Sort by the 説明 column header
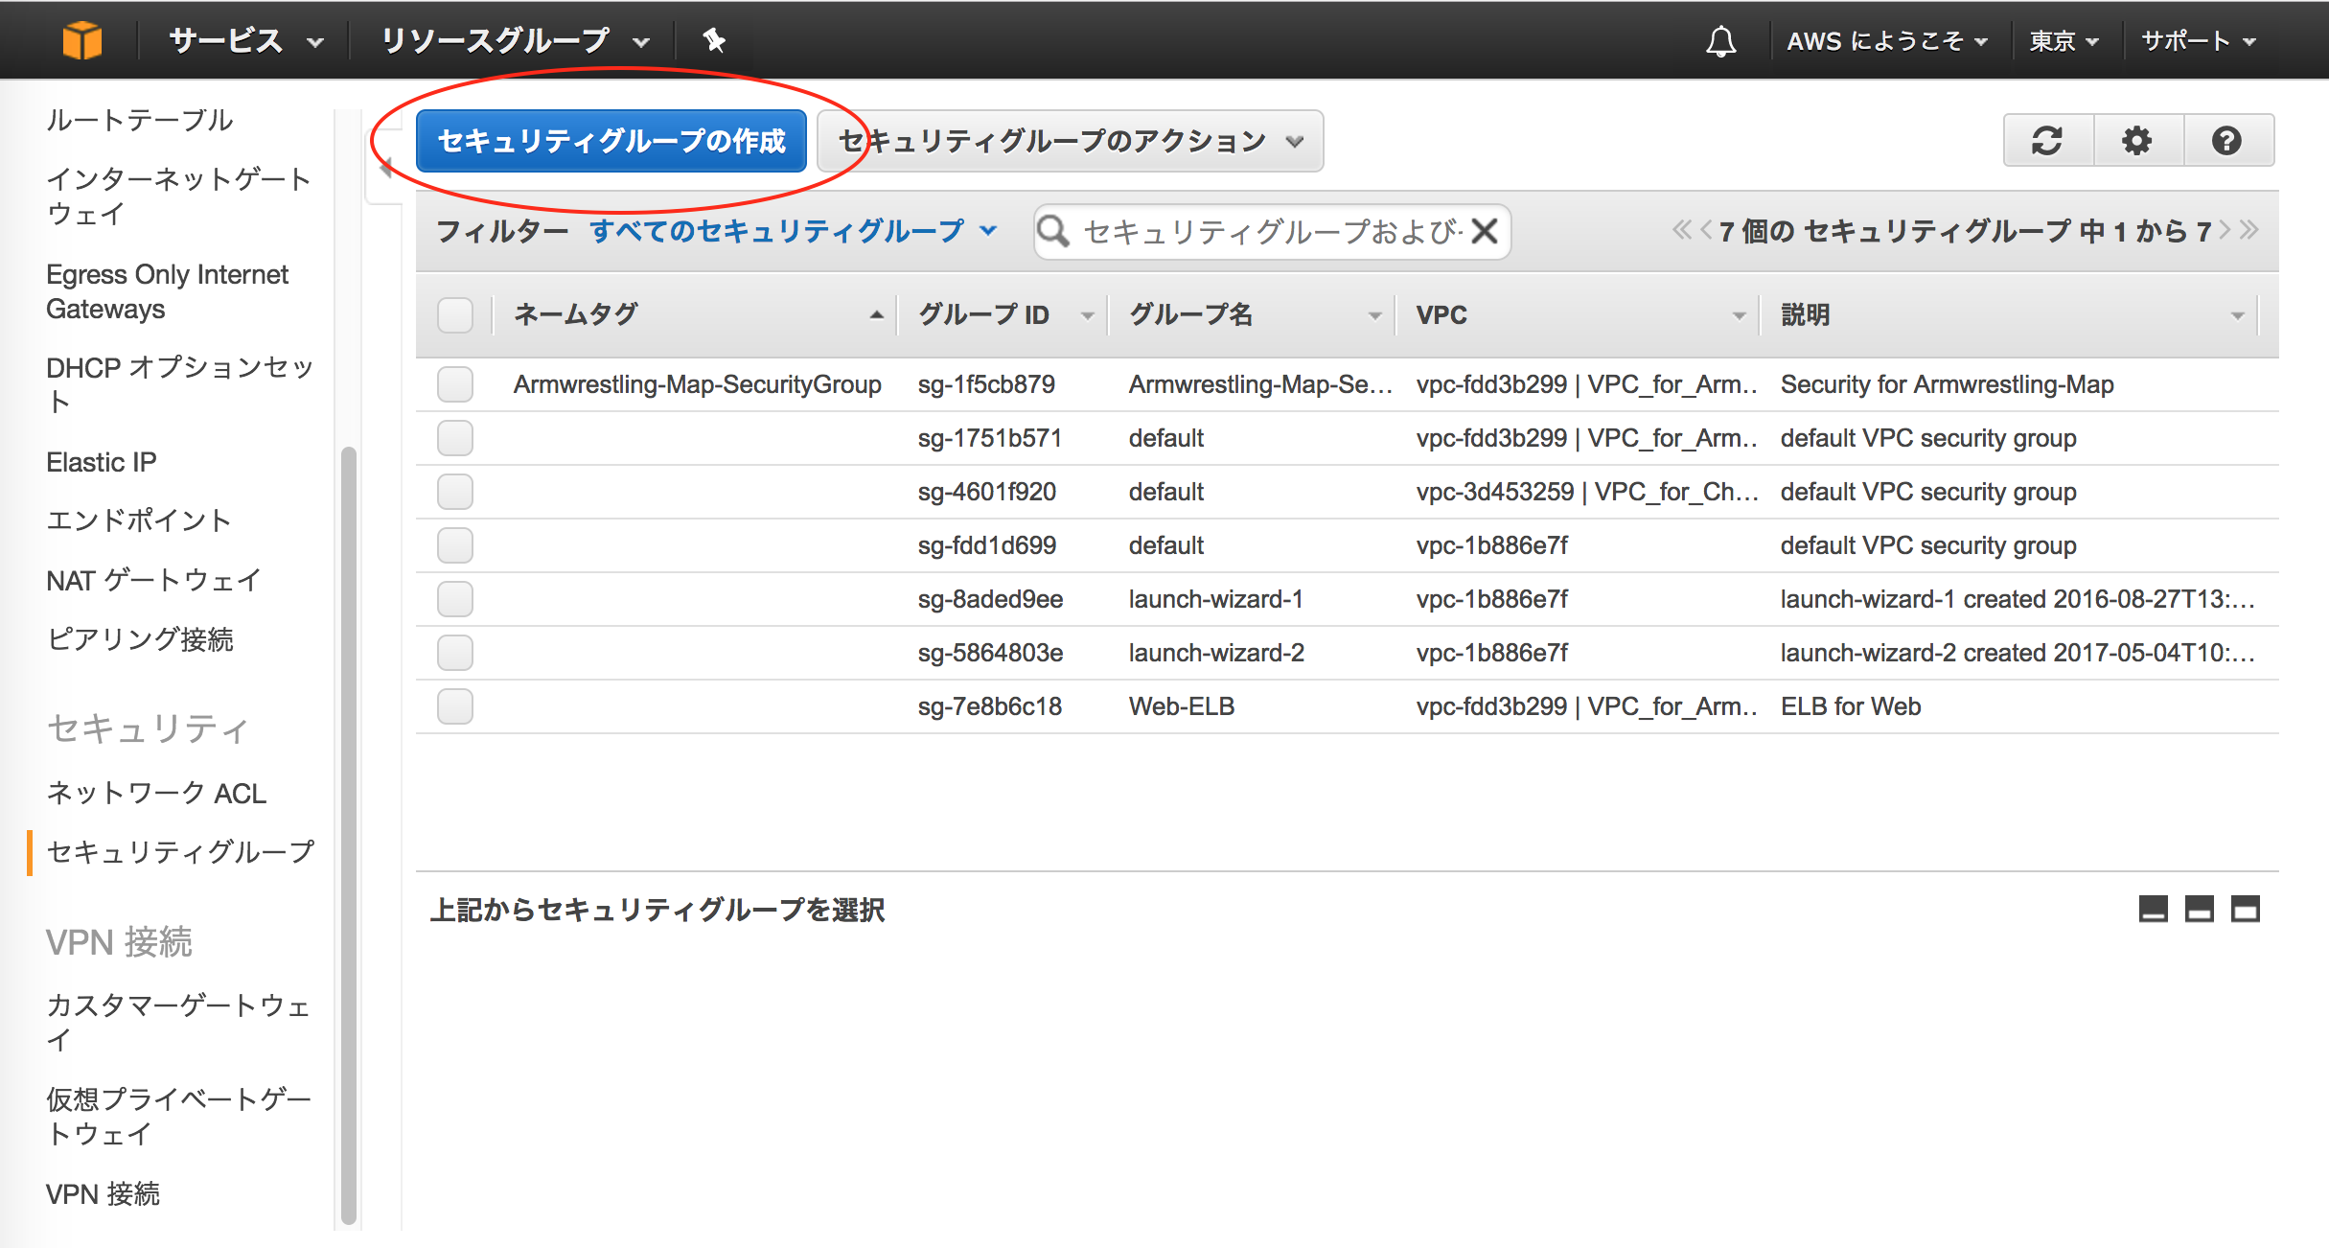 pyautogui.click(x=2009, y=314)
